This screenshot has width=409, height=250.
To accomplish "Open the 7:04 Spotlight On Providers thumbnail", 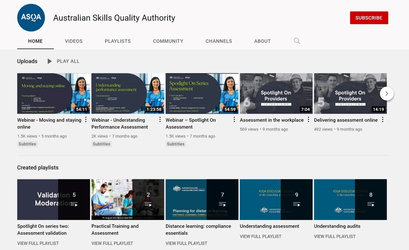I will [276, 93].
